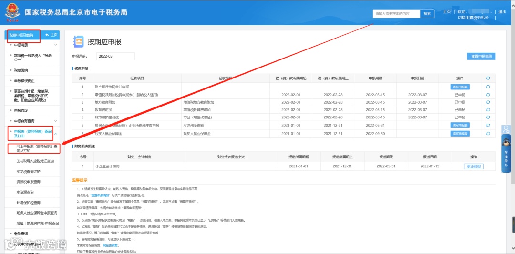Open 增值税一般纳税人"报退合一" menu item

point(32,58)
